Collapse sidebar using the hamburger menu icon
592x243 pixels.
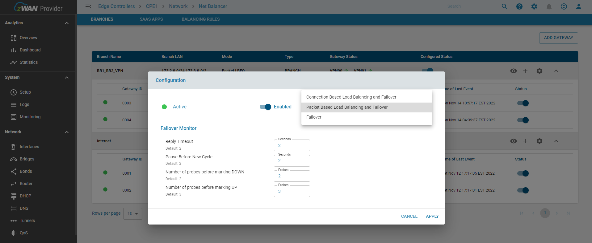click(88, 6)
